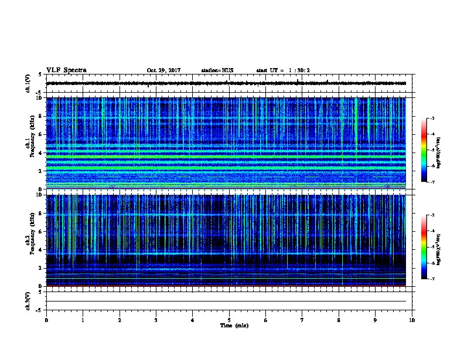Click the ch.2 spectrogram color scale bar
This screenshot has height=359, width=464.
click(x=424, y=247)
